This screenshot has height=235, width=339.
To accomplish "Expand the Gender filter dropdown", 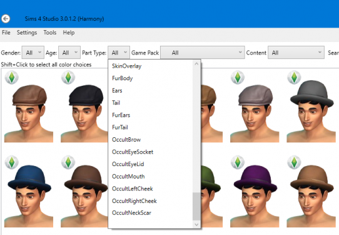I will pyautogui.click(x=33, y=53).
